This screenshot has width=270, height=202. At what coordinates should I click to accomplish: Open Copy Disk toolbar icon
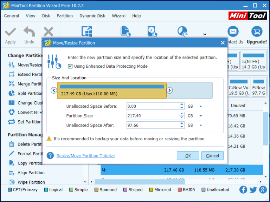[x=152, y=31]
